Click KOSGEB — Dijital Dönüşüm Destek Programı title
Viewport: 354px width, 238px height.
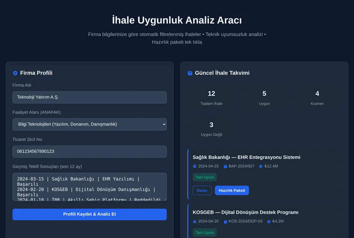pos(245,212)
